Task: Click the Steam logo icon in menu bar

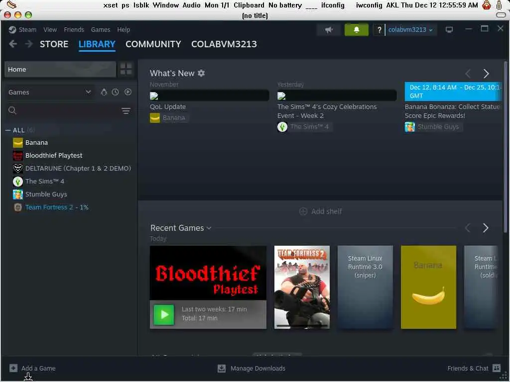Action: (12, 29)
